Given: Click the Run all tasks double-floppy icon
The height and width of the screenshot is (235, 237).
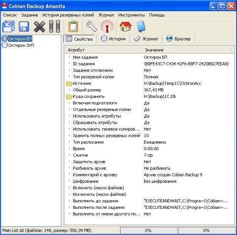Looking at the screenshot, I should pyautogui.click(x=8, y=26).
